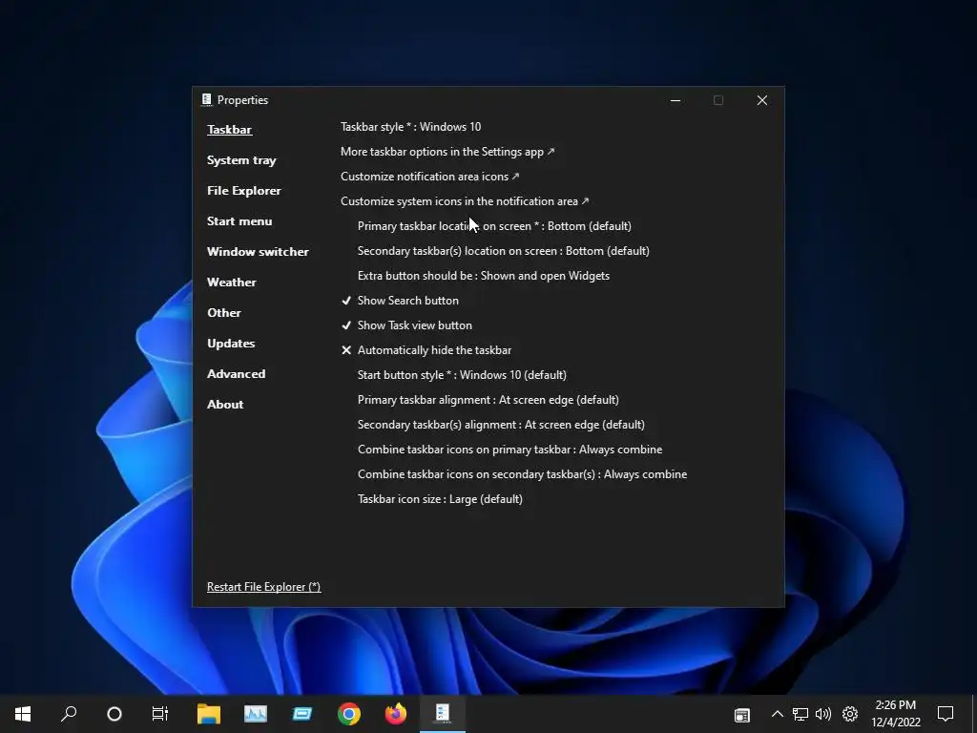Open the notification center icon
Screen dimensions: 977x733
(946, 714)
